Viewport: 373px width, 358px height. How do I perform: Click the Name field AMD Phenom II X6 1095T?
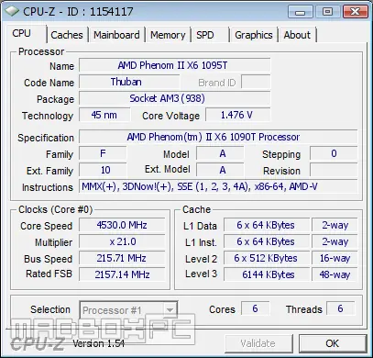[x=174, y=65]
